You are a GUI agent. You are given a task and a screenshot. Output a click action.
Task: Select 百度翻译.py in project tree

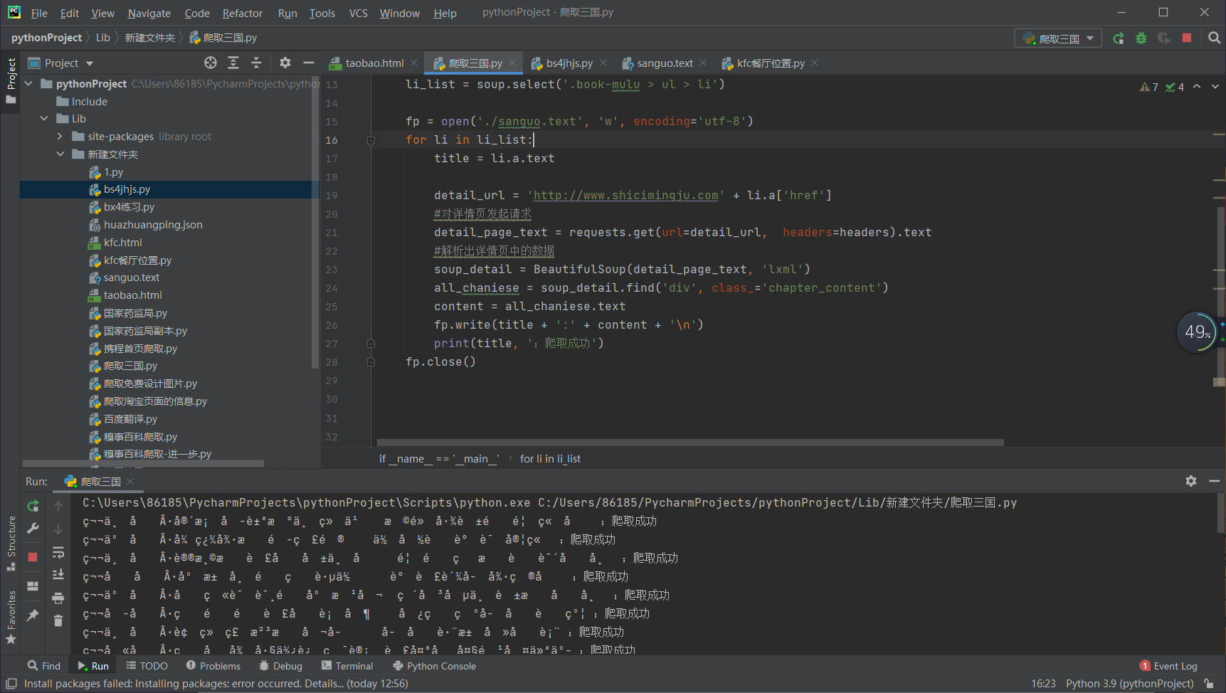[x=130, y=419]
